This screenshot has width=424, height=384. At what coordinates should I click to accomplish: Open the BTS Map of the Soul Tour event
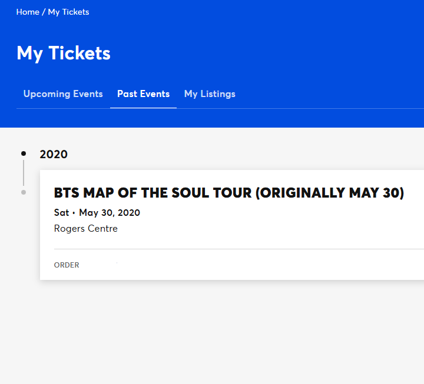(228, 193)
